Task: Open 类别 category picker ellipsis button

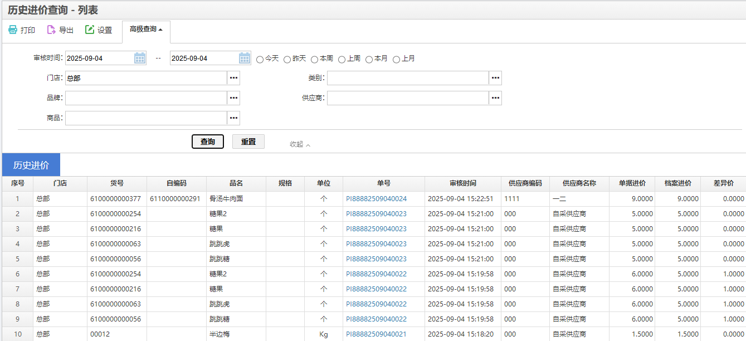Action: coord(495,78)
